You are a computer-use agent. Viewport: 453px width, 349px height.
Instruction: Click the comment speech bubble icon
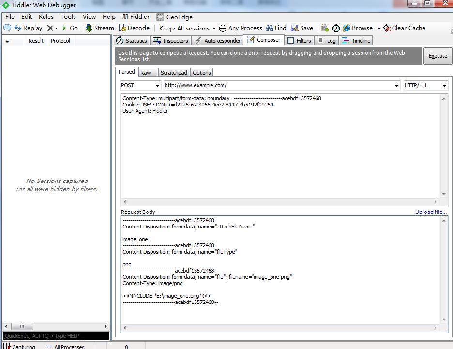pyautogui.click(x=7, y=28)
